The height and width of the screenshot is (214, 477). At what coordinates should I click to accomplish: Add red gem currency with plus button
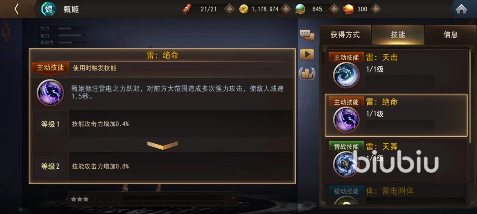click(x=376, y=9)
